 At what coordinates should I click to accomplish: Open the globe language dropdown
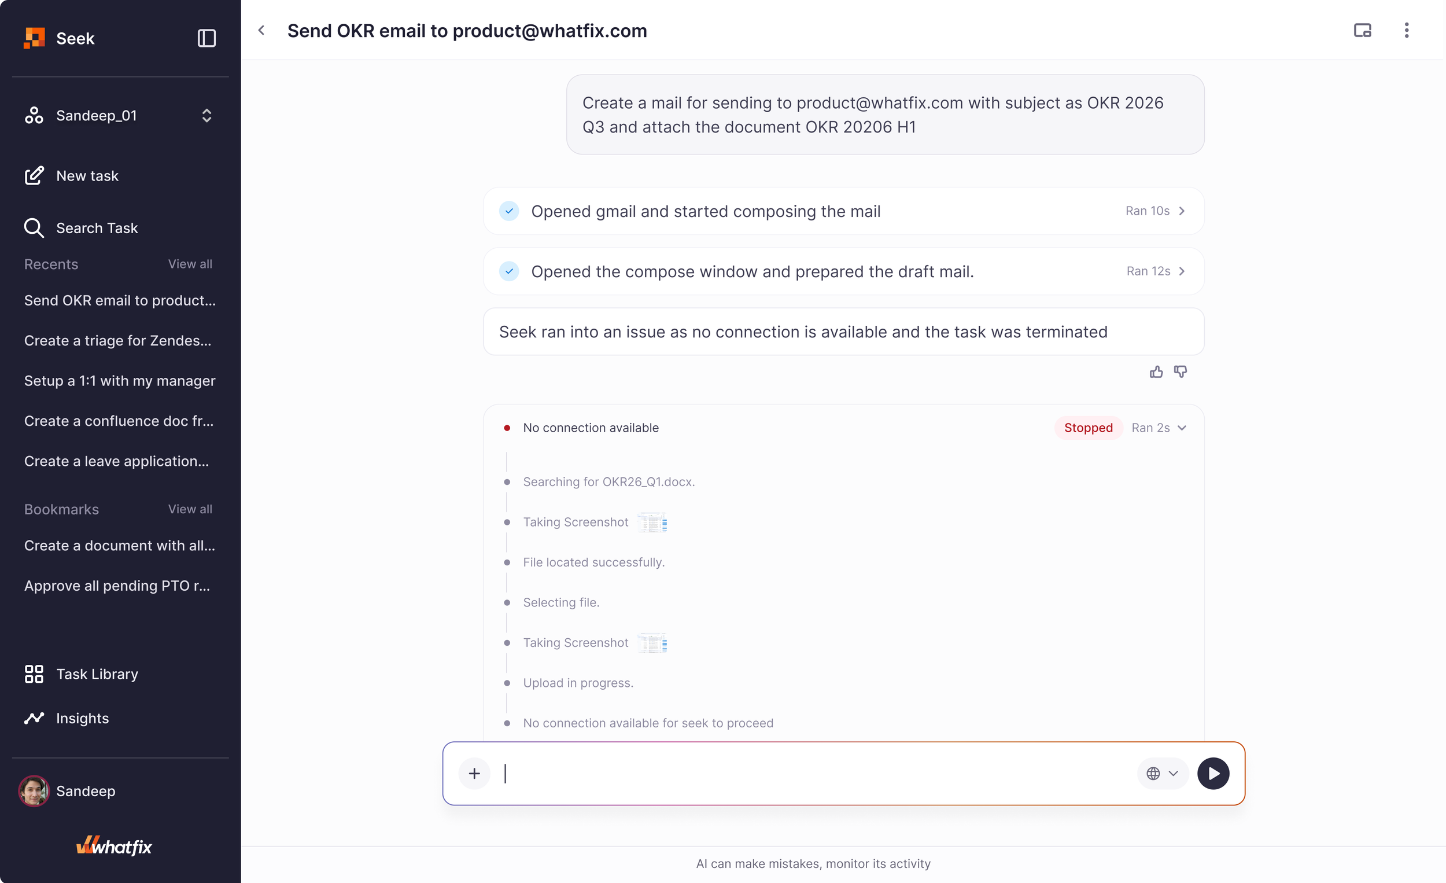click(1162, 773)
